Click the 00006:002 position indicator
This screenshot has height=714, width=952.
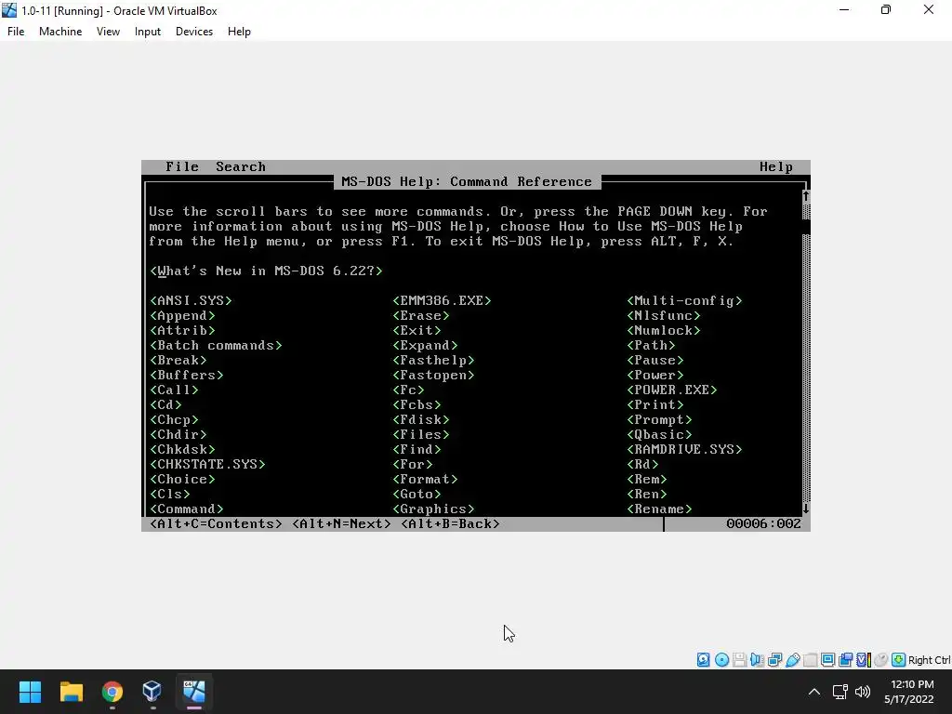click(x=764, y=524)
